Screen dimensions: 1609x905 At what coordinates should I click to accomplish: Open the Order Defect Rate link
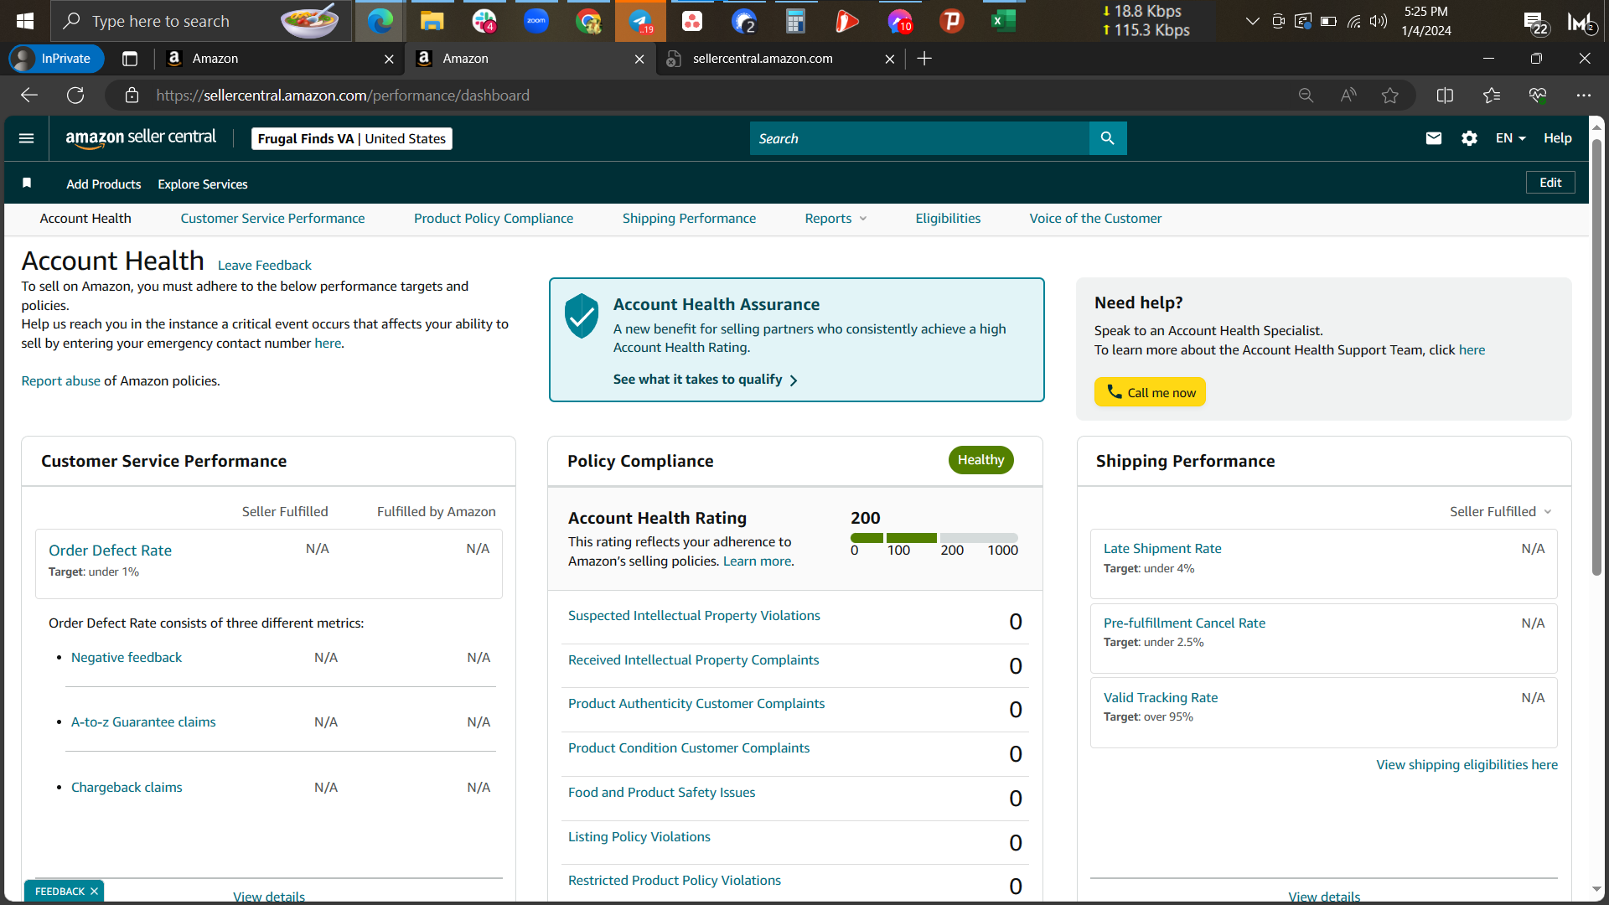tap(110, 551)
